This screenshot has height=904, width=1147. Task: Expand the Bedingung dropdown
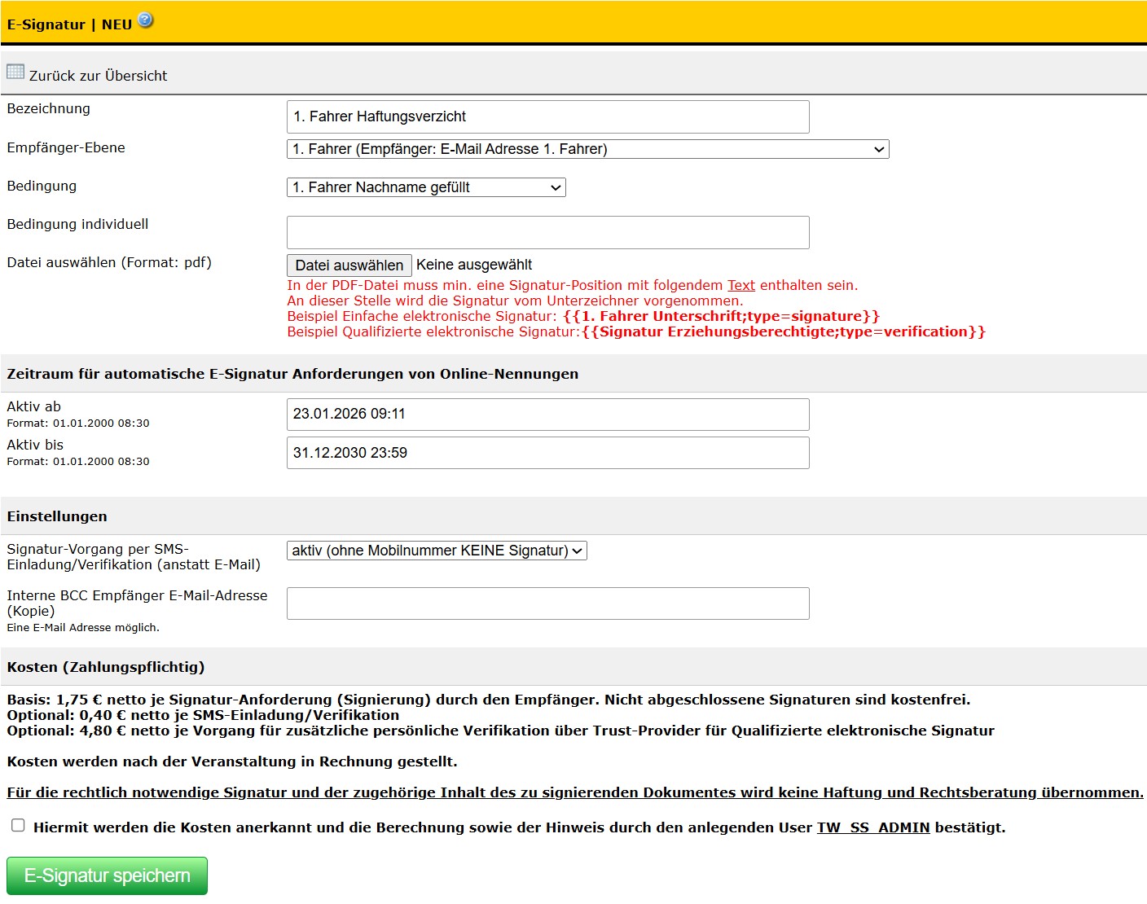[x=426, y=187]
